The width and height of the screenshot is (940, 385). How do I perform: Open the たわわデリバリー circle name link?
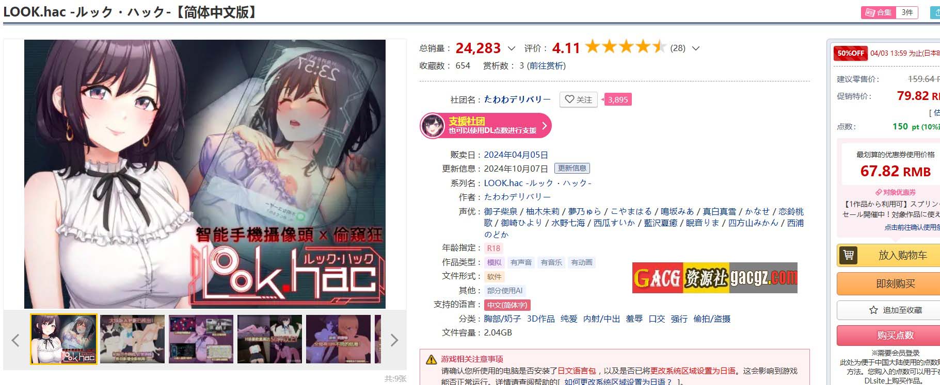[517, 99]
